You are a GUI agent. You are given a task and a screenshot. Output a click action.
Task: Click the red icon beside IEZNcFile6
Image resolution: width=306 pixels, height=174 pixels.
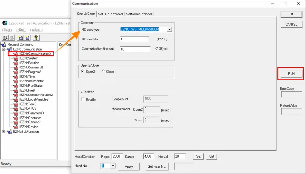coord(16,91)
